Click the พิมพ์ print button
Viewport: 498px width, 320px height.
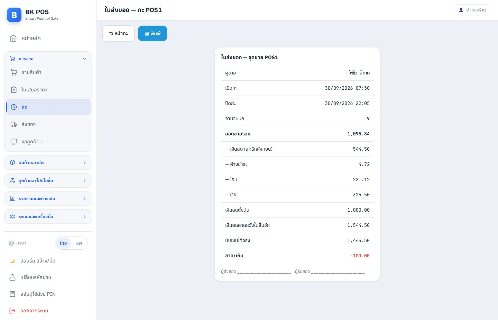pyautogui.click(x=153, y=34)
